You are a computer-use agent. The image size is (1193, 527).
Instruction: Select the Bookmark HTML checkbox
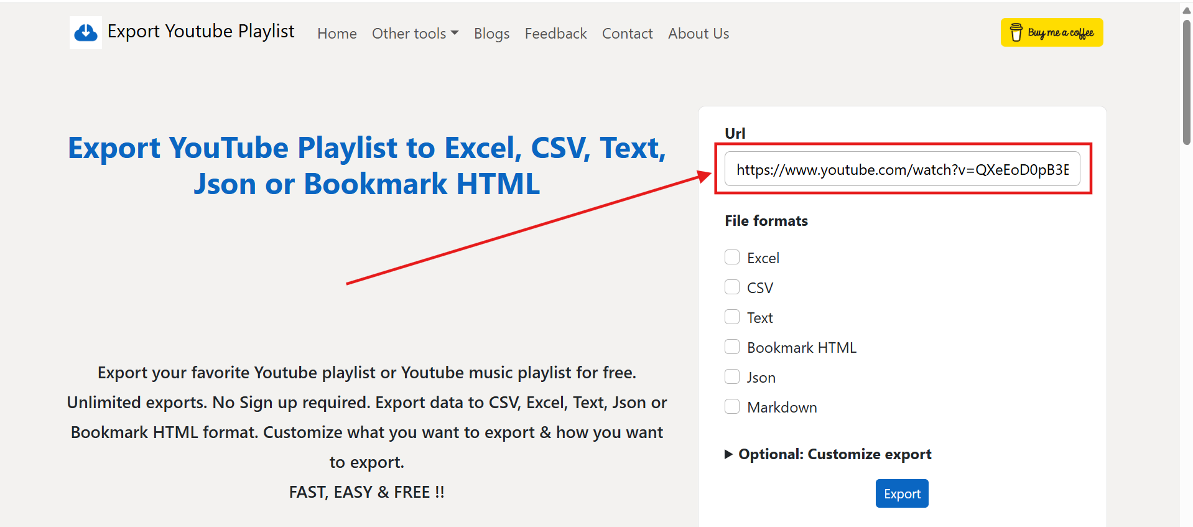(x=732, y=347)
